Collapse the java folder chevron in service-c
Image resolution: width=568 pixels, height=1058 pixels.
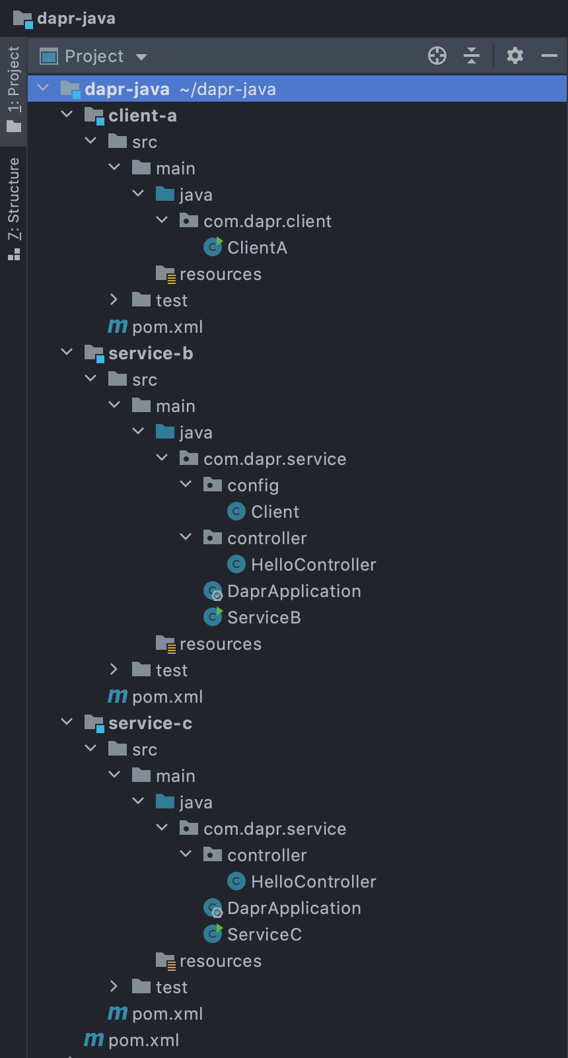(x=138, y=801)
